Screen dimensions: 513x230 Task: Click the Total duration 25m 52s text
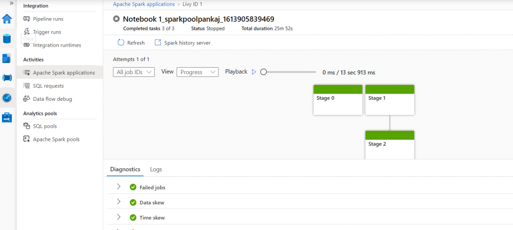point(267,29)
